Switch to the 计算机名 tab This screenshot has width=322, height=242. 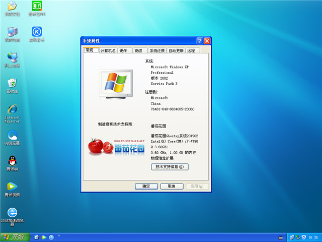click(108, 50)
